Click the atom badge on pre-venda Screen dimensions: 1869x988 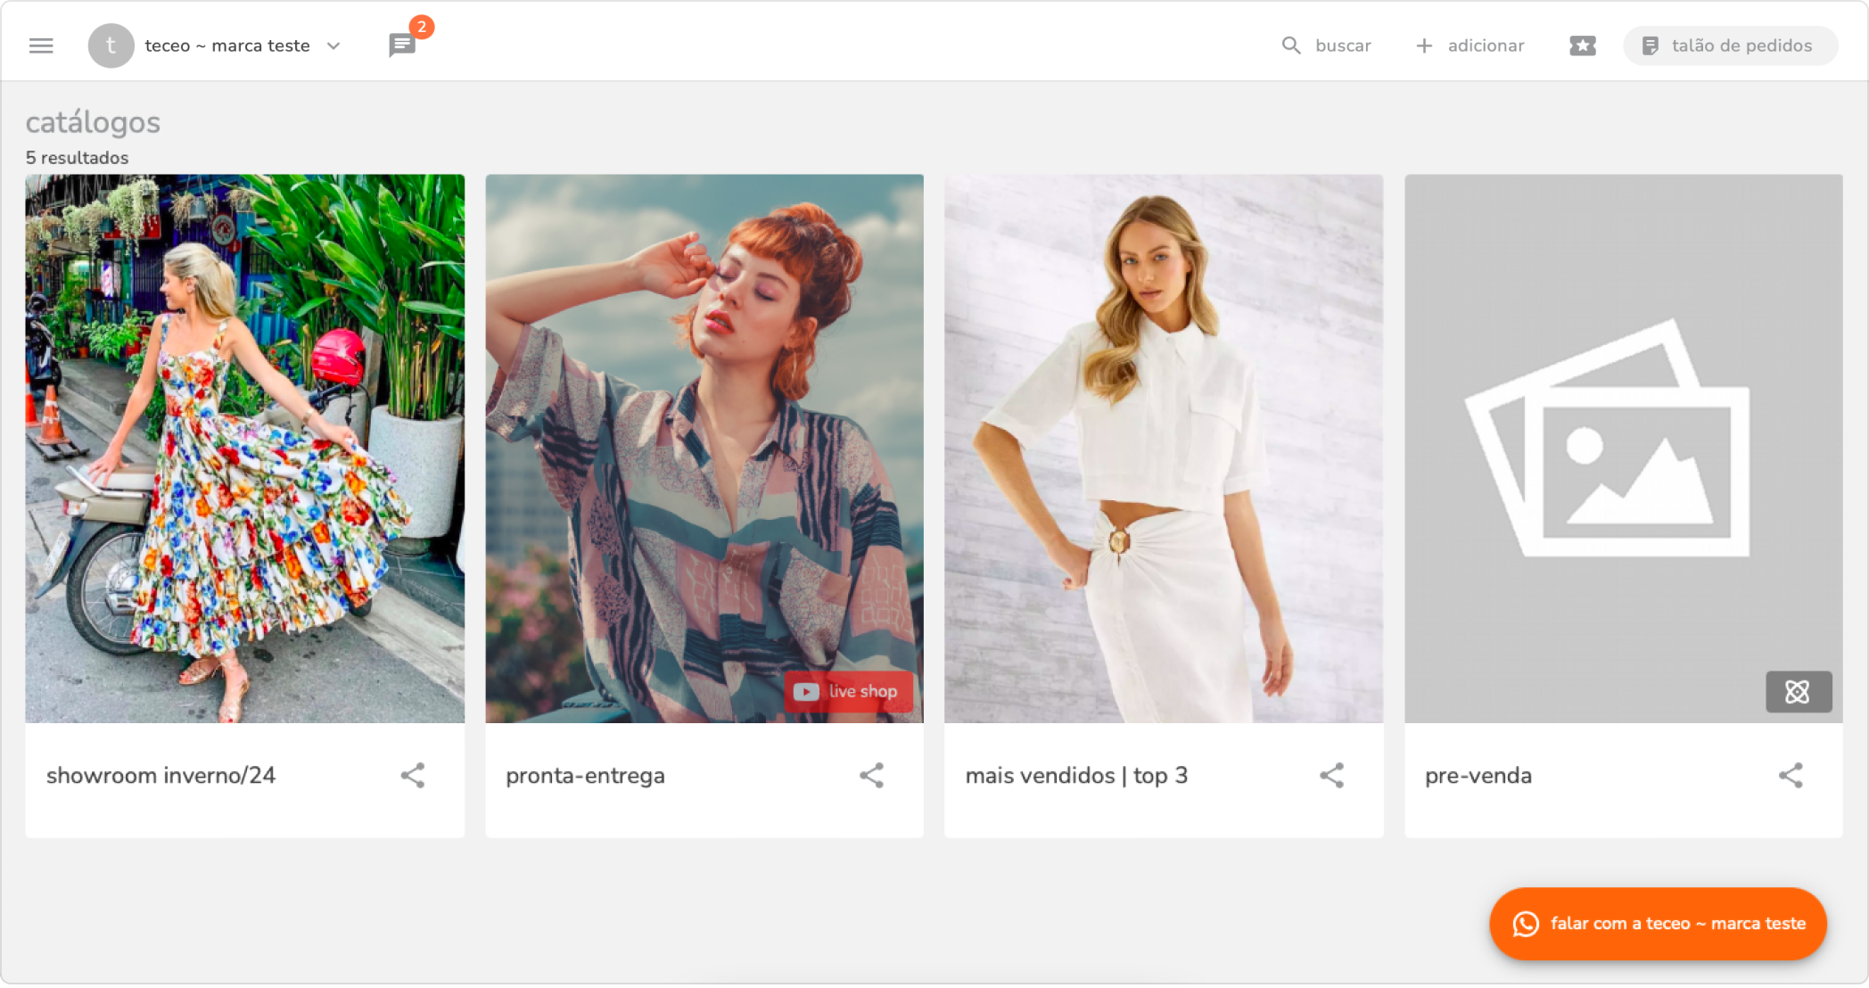[x=1798, y=691]
